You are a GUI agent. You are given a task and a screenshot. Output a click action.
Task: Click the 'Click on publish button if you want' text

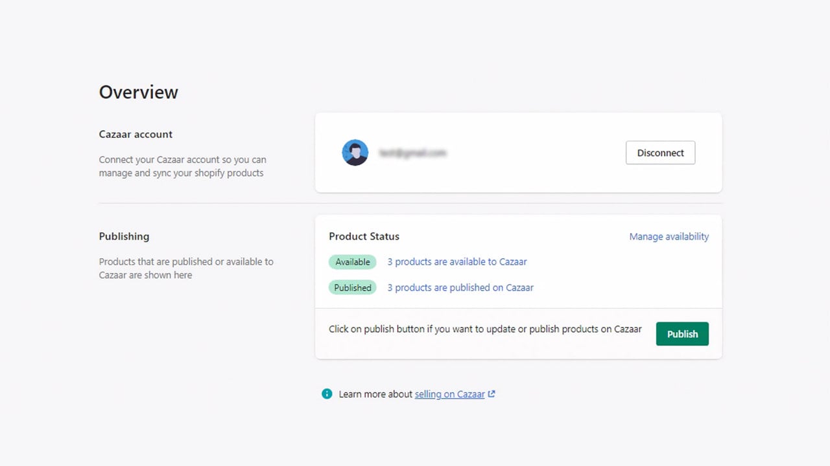click(x=485, y=329)
